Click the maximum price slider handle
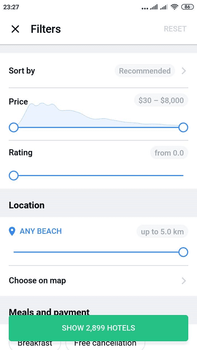Image resolution: width=197 pixels, height=350 pixels. coord(183,127)
